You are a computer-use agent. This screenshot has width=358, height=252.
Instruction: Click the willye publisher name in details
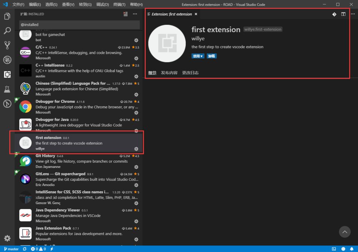(x=198, y=39)
